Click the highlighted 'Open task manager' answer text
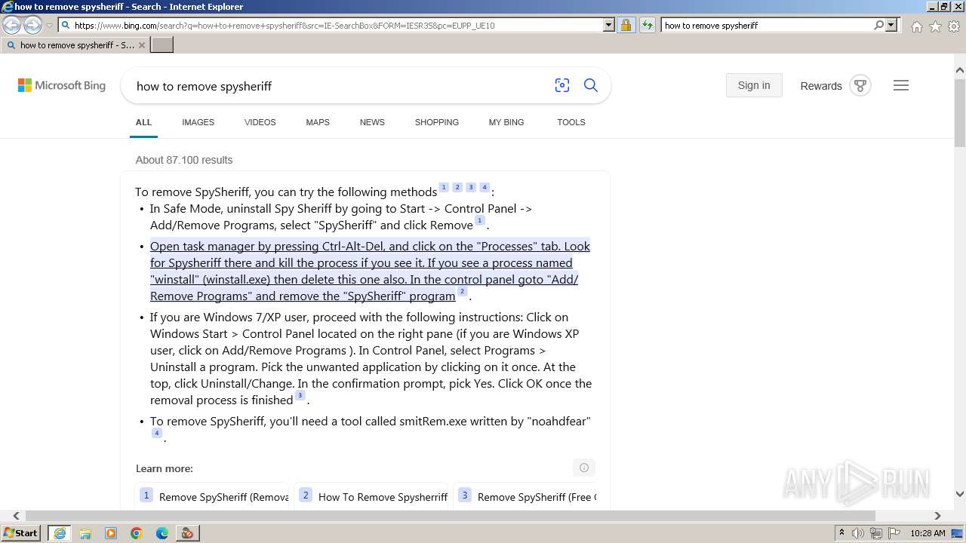This screenshot has height=543, width=966. (370, 271)
